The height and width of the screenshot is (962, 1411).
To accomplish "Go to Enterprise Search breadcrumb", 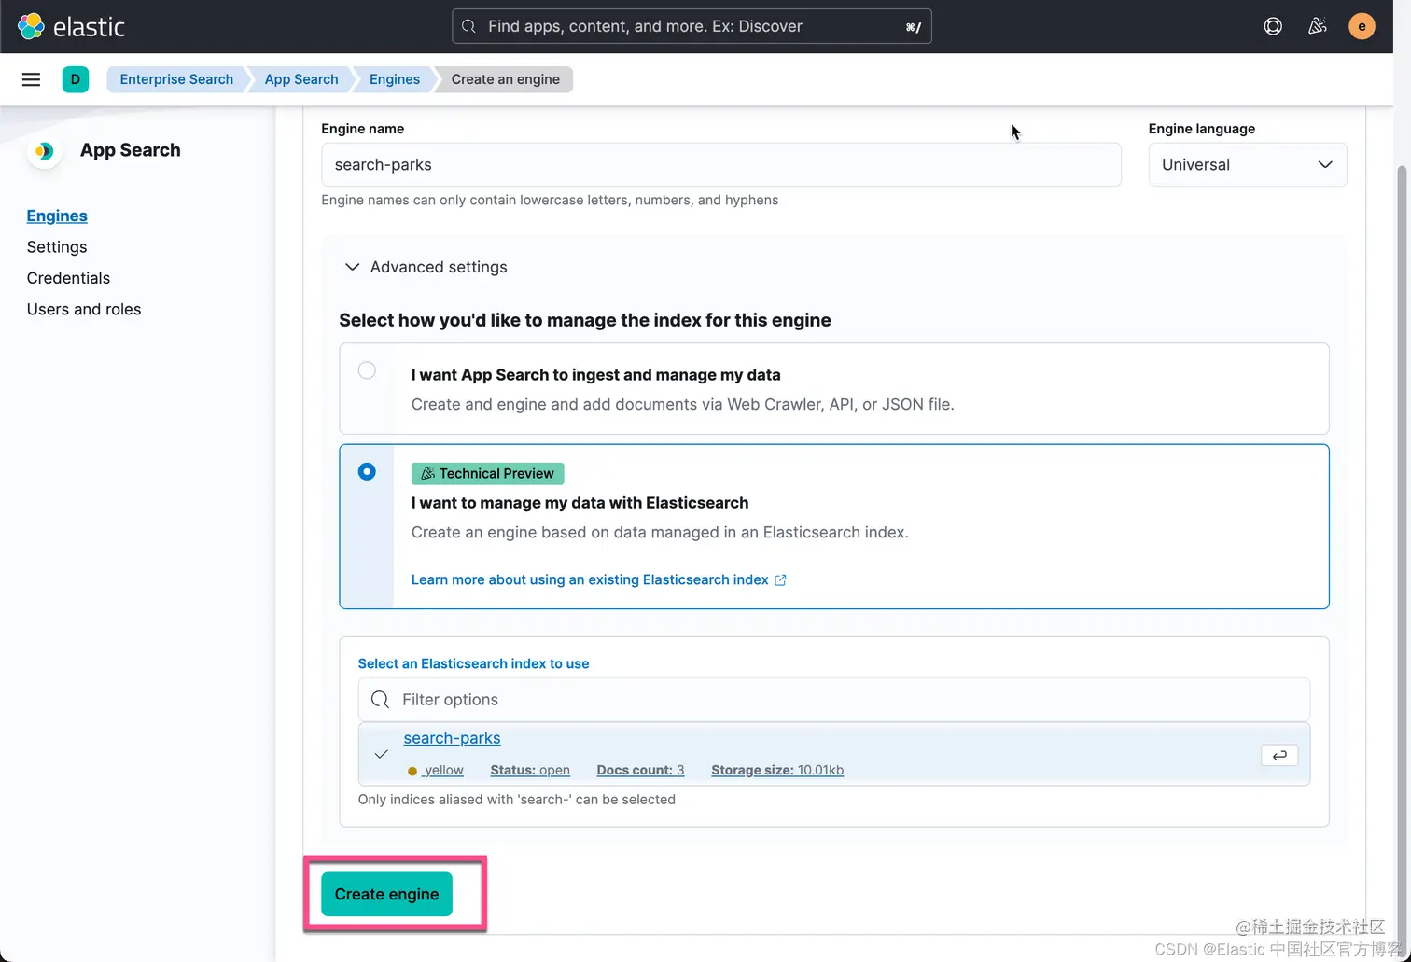I will [176, 79].
